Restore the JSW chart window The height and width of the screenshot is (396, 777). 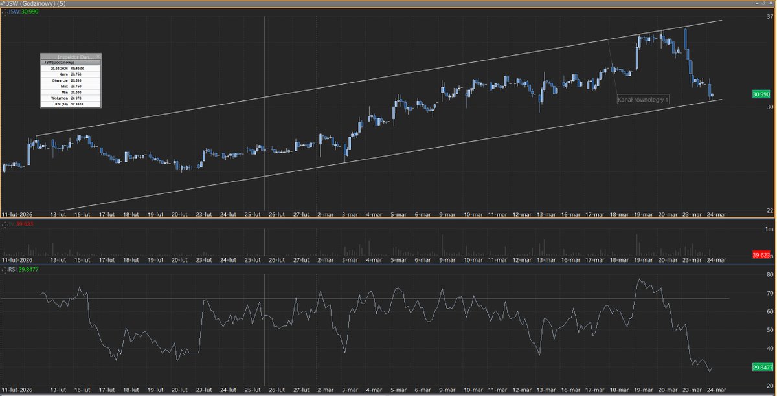point(764,3)
